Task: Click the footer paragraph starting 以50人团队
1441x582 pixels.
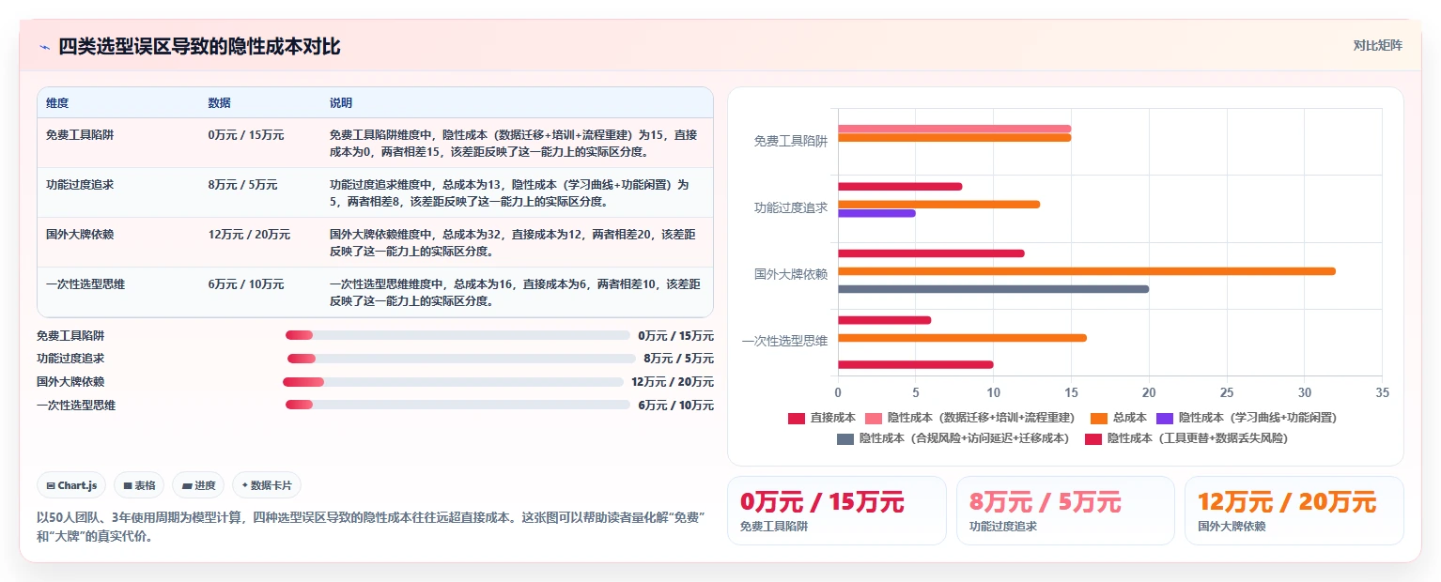Action: [372, 527]
